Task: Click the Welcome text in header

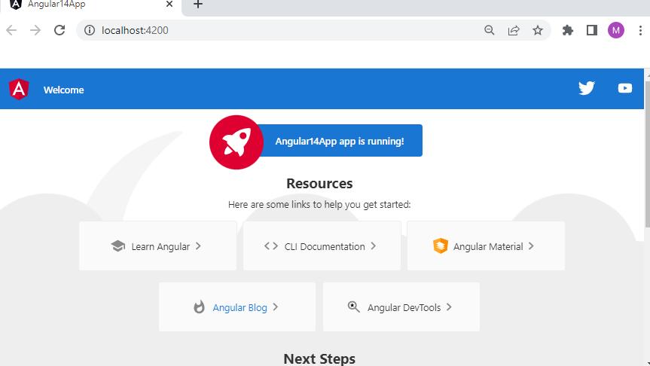Action: (64, 90)
